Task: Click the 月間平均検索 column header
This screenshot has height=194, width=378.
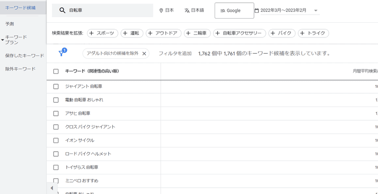Action: (x=365, y=71)
